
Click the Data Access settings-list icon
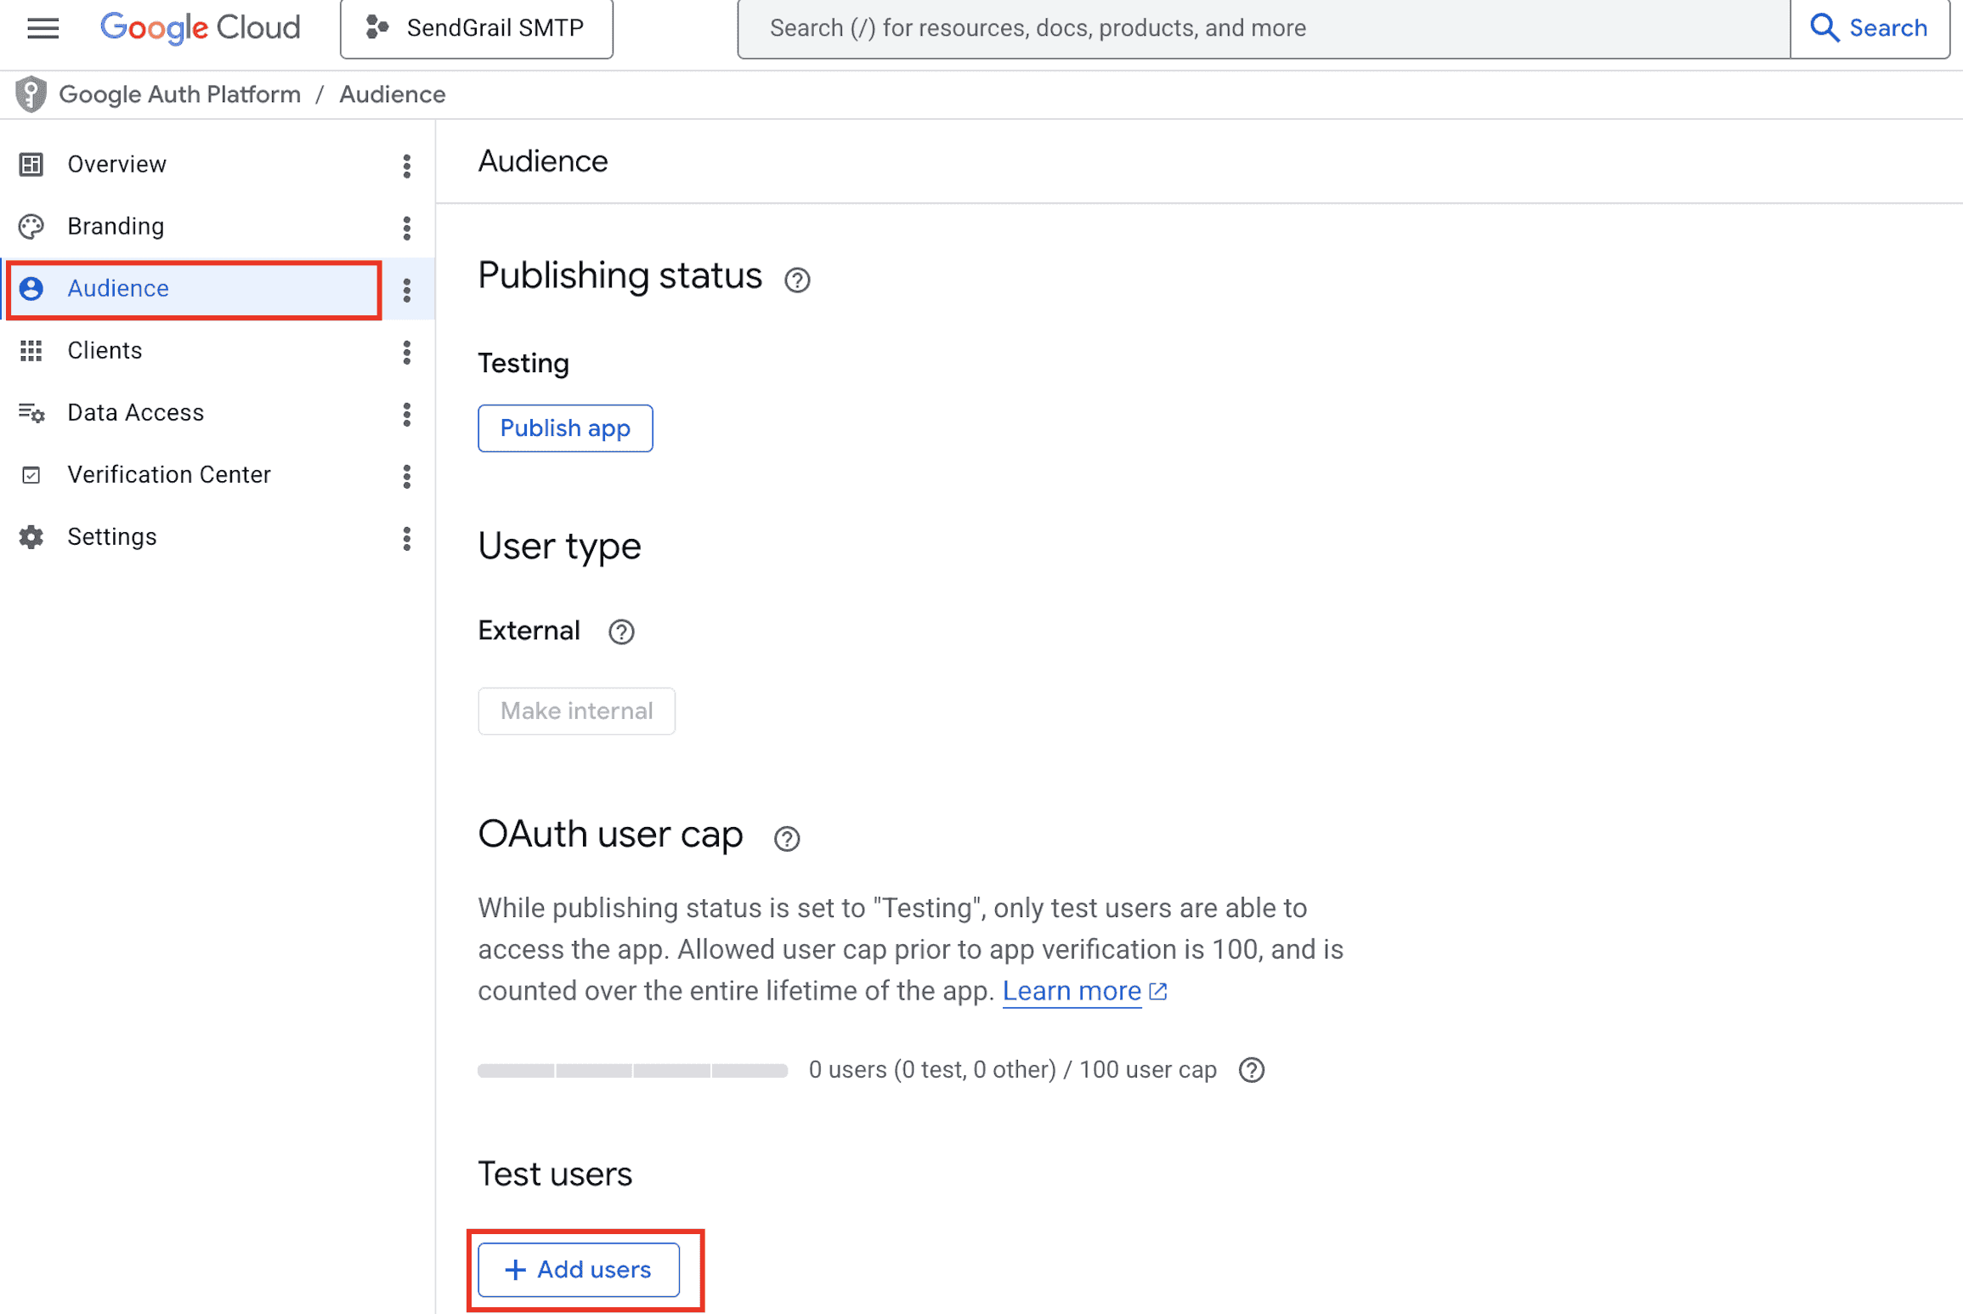[31, 413]
